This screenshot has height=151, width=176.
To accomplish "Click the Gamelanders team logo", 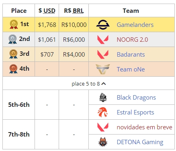I will pos(103,24).
